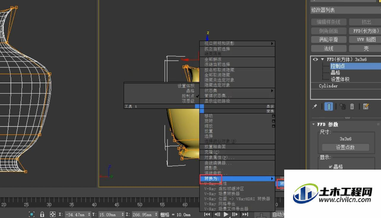Viewport: 381px width, 218px height.
Task: Open 管理状态集 entry
Action: [x=237, y=96]
